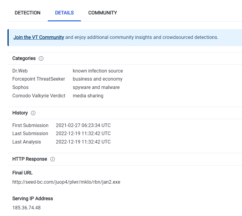
Task: Click the Categories info icon
Action: (41, 58)
